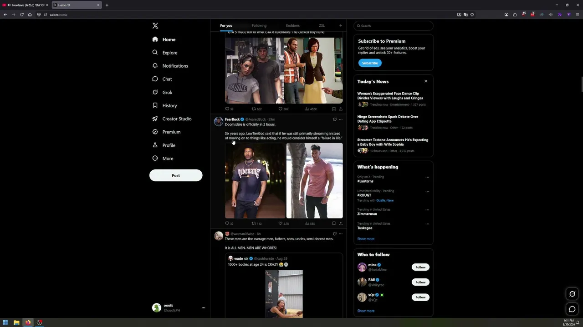Close the Today's News panel
Screen dimensions: 583x327
point(426,81)
